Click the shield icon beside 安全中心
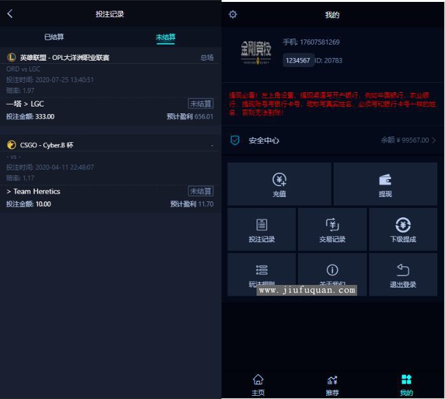The height and width of the screenshot is (399, 445). pyautogui.click(x=235, y=140)
